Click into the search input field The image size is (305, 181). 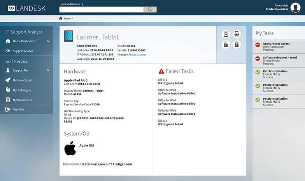click(101, 10)
